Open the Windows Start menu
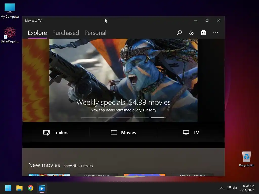 (8, 188)
